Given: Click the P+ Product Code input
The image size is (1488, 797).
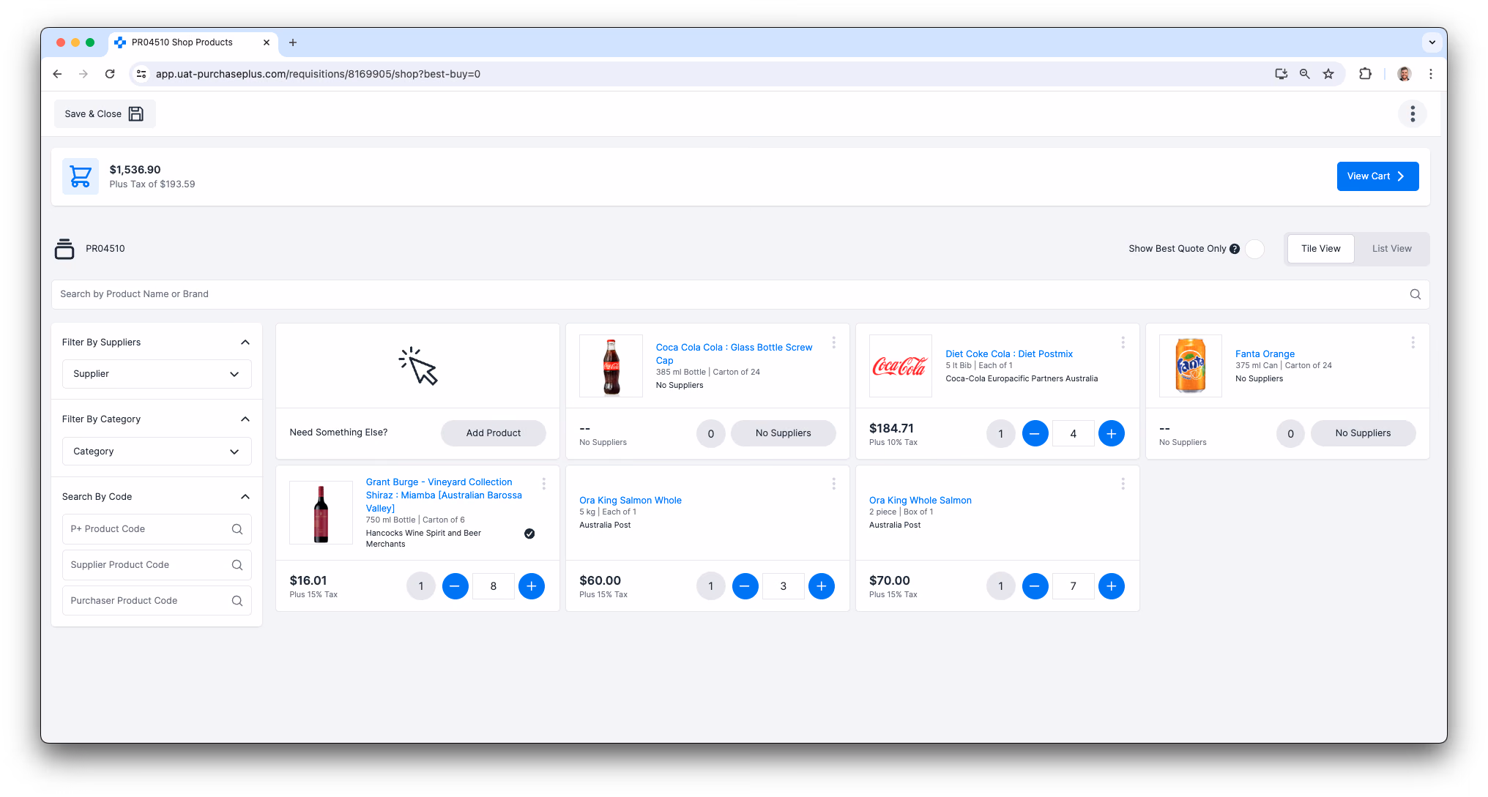Looking at the screenshot, I should click(157, 529).
